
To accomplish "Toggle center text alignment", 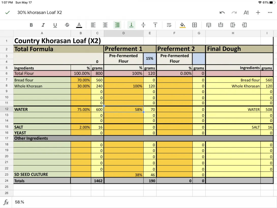I will pyautogui.click(x=105, y=25).
